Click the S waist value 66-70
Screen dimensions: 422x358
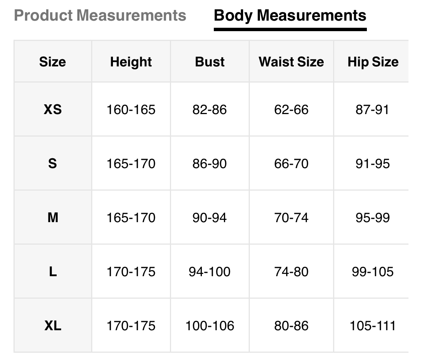tap(291, 164)
